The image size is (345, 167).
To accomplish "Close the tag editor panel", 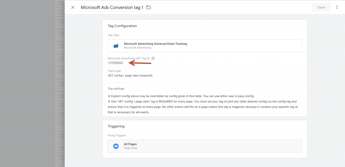I will 73,7.
